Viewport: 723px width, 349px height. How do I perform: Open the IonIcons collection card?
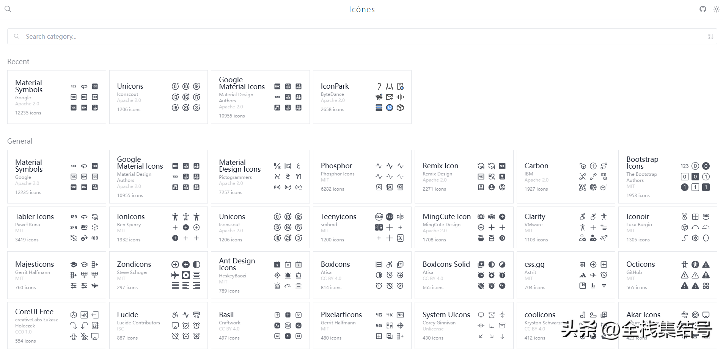[x=159, y=227]
